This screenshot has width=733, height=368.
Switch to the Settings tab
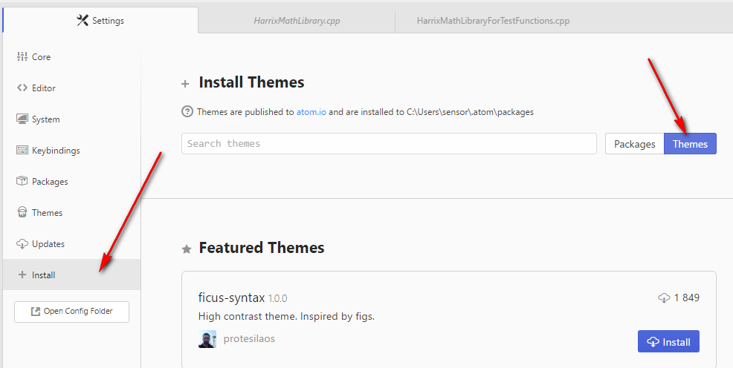(x=100, y=21)
